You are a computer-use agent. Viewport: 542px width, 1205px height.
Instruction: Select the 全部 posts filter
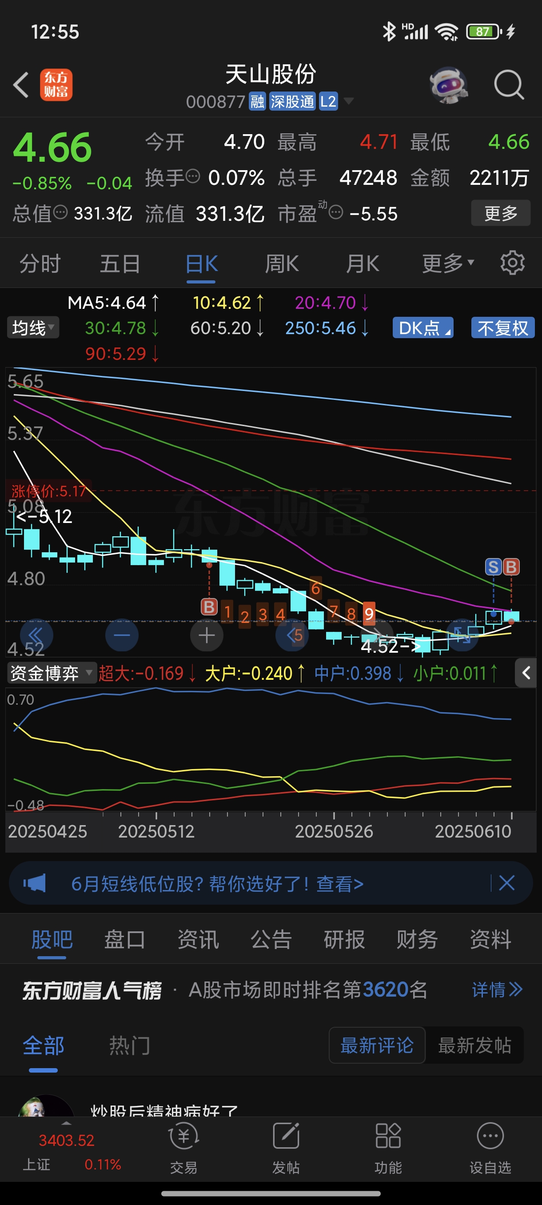coord(43,1045)
